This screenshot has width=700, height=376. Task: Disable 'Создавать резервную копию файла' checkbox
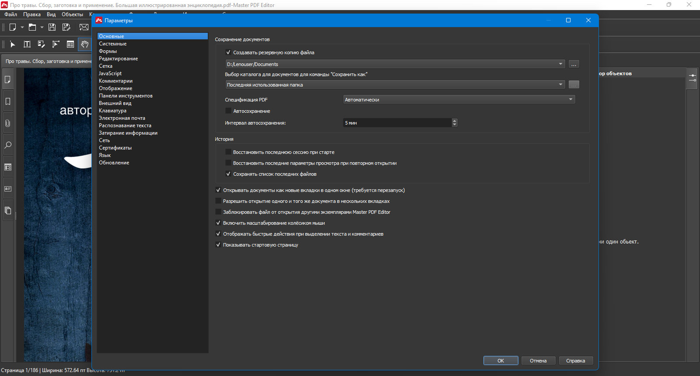point(228,52)
